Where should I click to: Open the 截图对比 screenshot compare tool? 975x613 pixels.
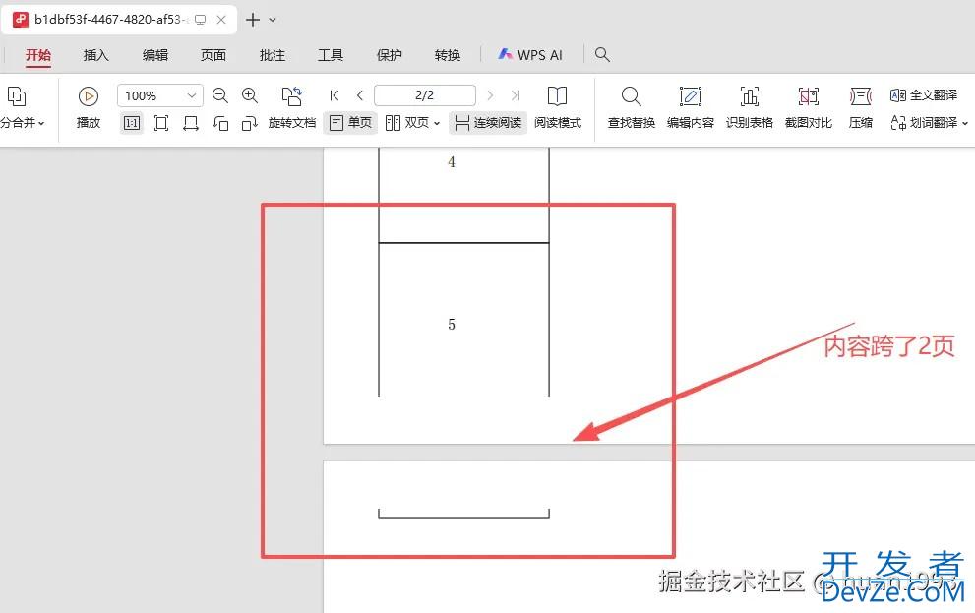click(808, 96)
